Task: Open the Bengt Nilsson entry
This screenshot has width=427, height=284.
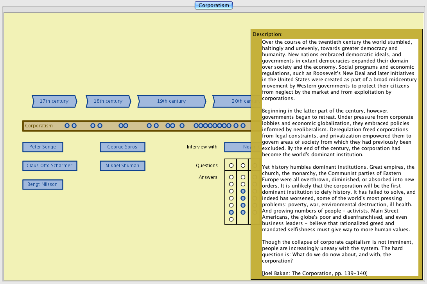Action: pos(43,184)
